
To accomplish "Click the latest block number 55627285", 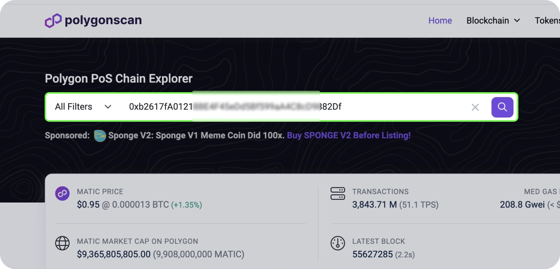I will pyautogui.click(x=372, y=254).
